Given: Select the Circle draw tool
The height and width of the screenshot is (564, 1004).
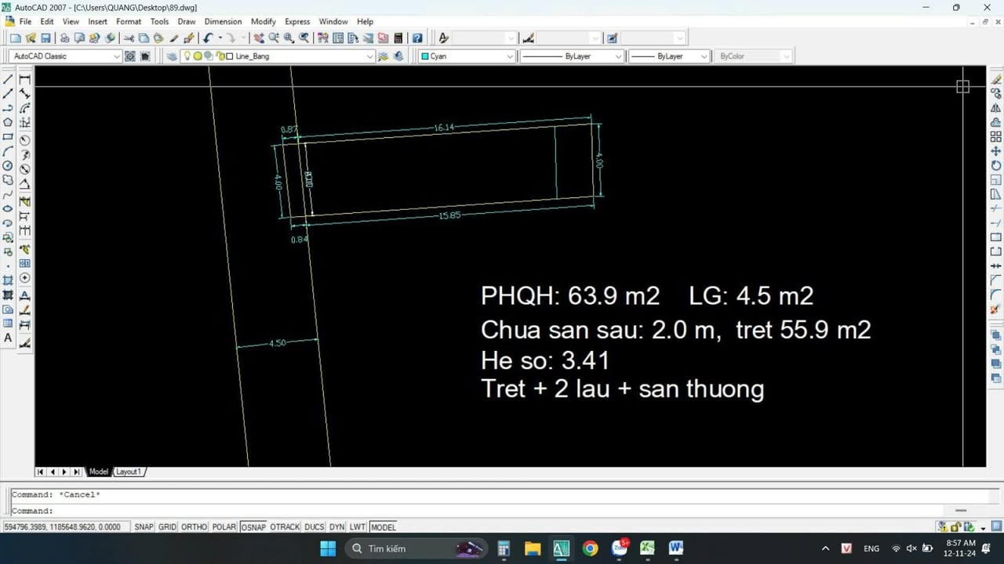Looking at the screenshot, I should pyautogui.click(x=9, y=166).
